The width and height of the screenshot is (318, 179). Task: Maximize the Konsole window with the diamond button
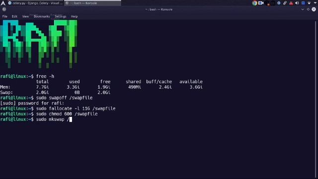click(x=308, y=9)
